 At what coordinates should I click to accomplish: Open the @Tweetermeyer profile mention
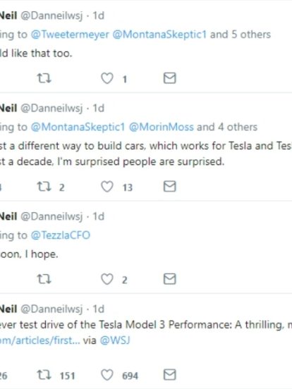click(70, 35)
